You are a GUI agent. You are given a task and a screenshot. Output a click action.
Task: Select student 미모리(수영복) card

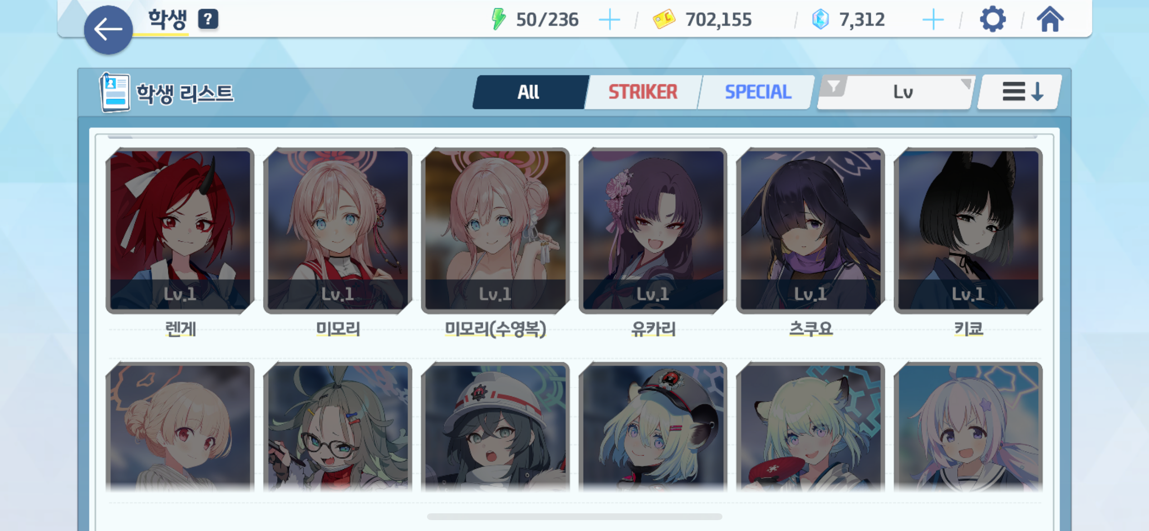(x=495, y=231)
